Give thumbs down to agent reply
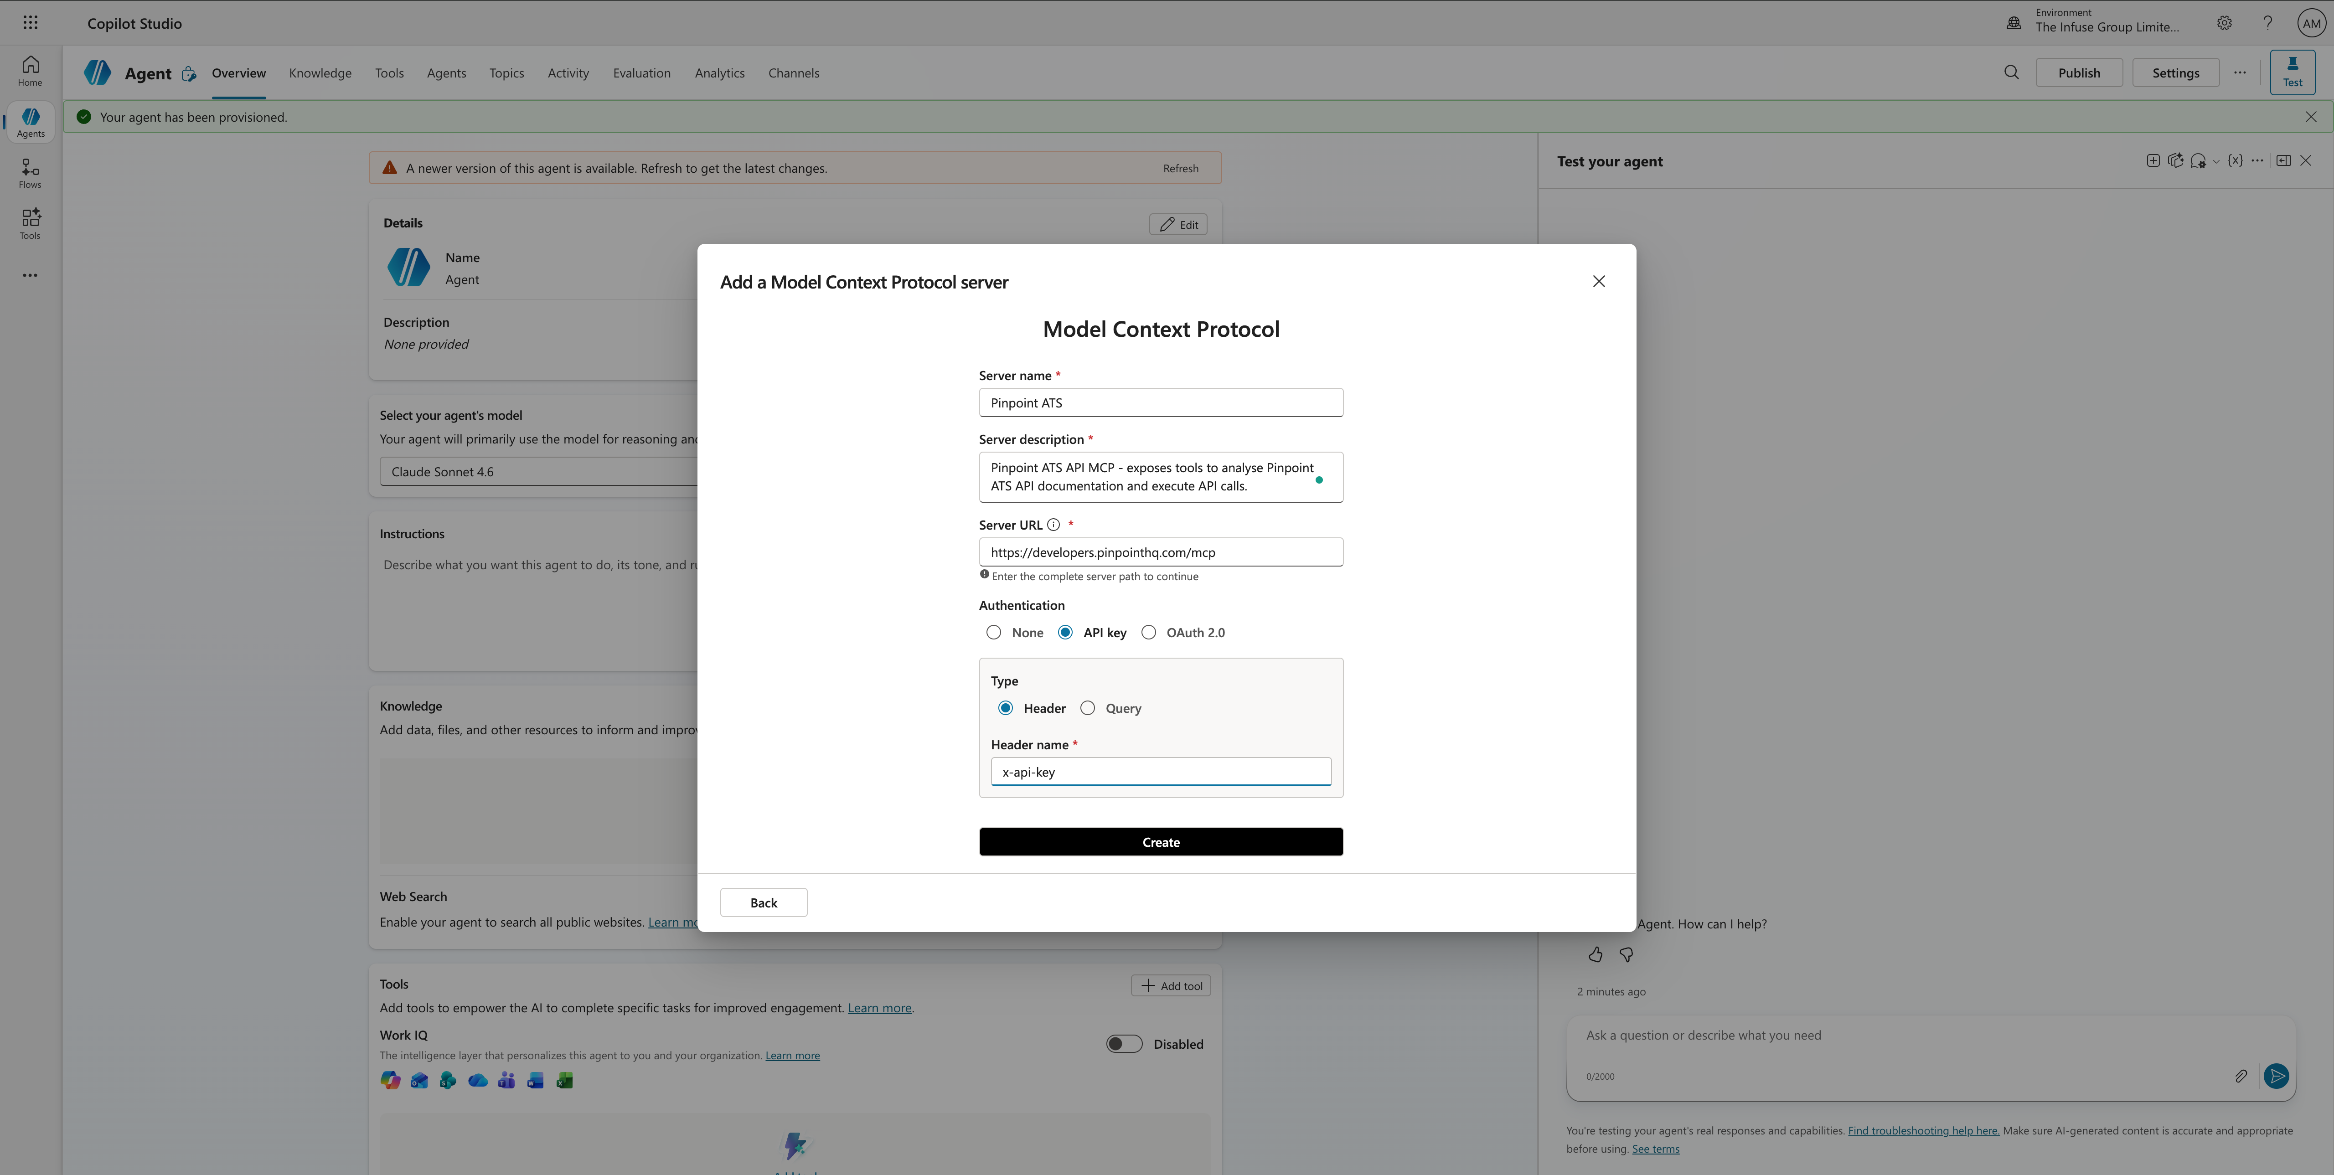Viewport: 2334px width, 1175px height. pyautogui.click(x=1627, y=954)
